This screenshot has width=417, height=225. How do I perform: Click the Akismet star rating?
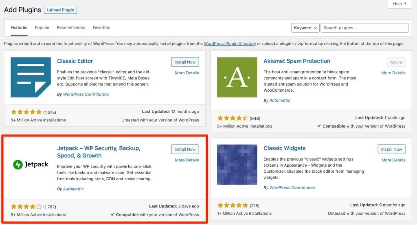pyautogui.click(x=233, y=118)
